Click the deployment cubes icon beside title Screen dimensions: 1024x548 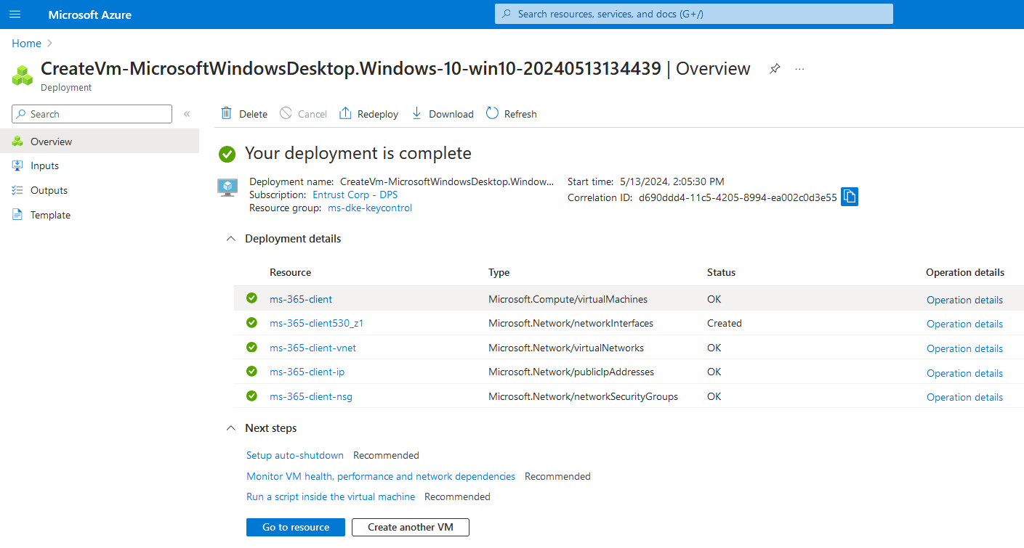pos(23,75)
